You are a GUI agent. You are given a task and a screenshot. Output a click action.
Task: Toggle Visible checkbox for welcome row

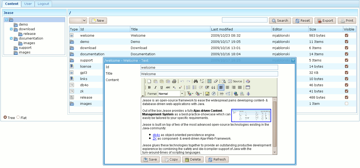click(x=347, y=35)
